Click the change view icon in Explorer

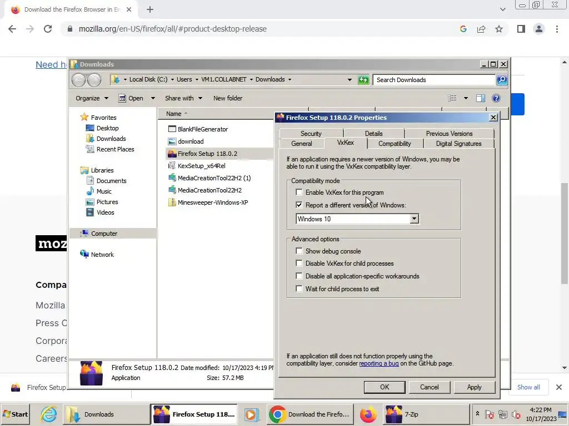point(452,98)
